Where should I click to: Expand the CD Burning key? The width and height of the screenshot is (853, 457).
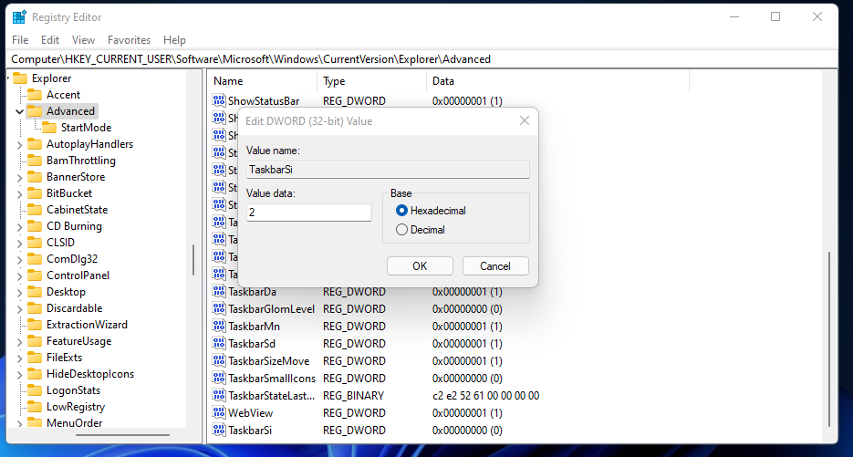pos(19,227)
